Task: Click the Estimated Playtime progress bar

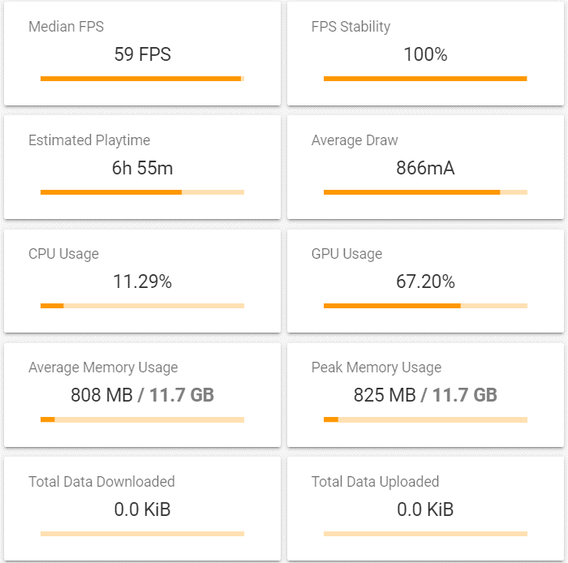Action: (142, 192)
